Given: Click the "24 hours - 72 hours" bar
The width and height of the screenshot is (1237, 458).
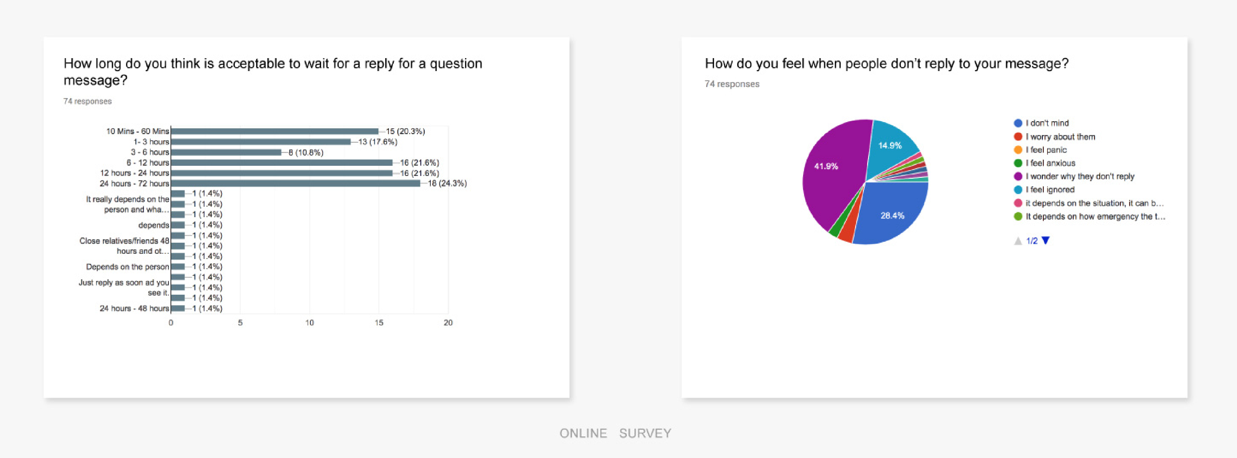Looking at the screenshot, I should 295,184.
